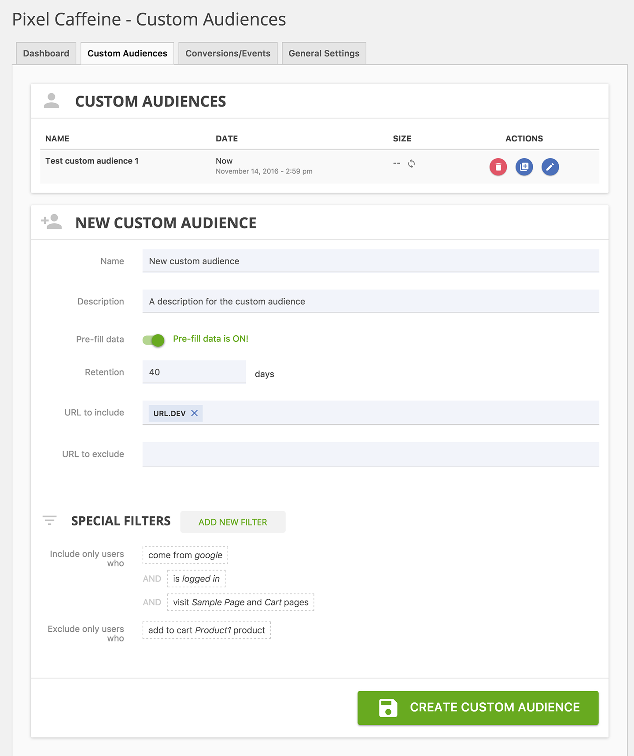Image resolution: width=634 pixels, height=756 pixels.
Task: Focus the Name input field
Action: 370,261
